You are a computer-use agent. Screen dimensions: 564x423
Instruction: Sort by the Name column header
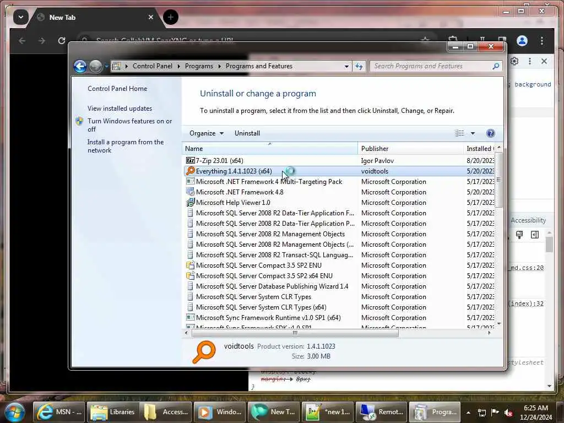pos(270,149)
